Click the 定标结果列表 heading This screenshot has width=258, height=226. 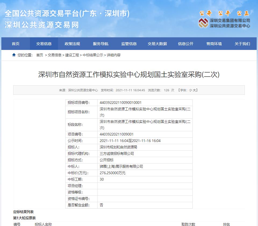(23, 212)
